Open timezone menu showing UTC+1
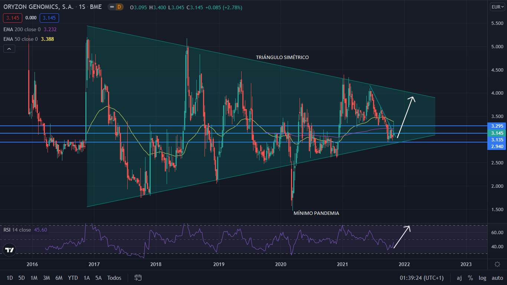The image size is (507, 285). pos(421,278)
